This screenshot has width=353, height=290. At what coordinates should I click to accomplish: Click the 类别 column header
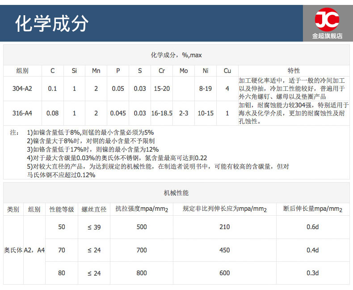pos(13,209)
